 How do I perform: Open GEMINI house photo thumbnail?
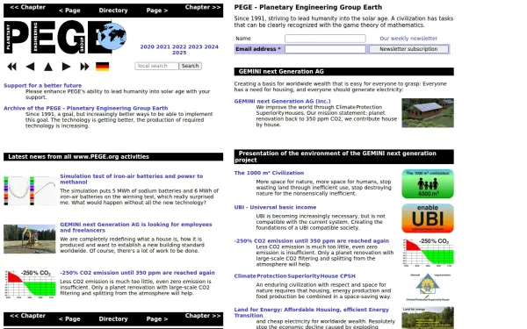[428, 113]
